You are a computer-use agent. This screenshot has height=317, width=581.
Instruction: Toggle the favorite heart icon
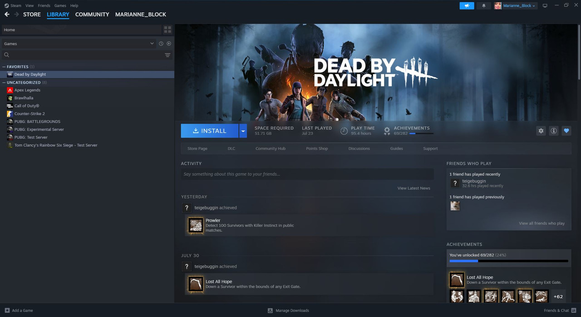click(x=566, y=131)
